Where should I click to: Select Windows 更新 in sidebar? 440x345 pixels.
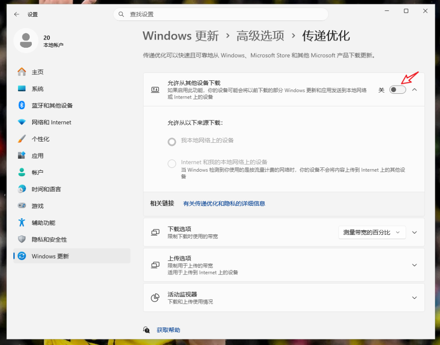pyautogui.click(x=72, y=256)
